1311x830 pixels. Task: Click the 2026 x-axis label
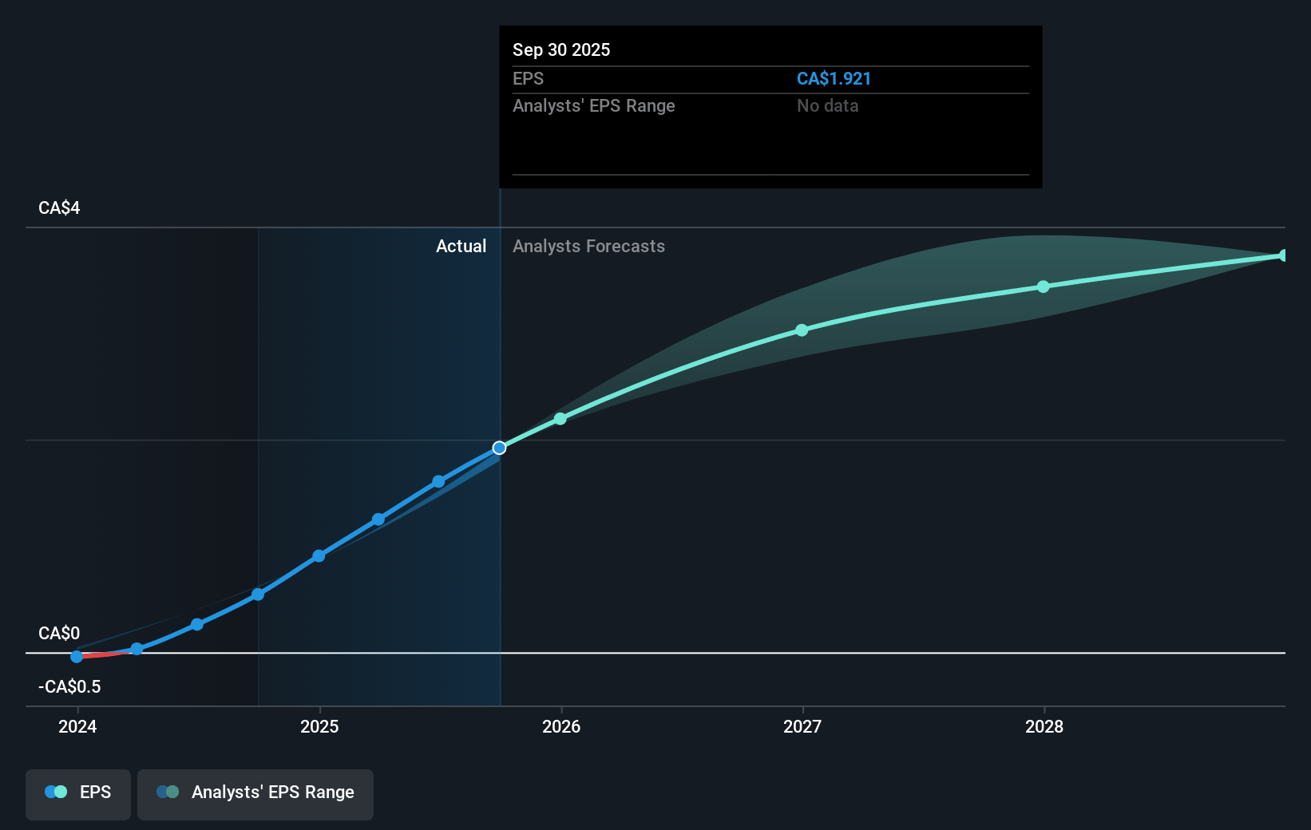pyautogui.click(x=561, y=727)
